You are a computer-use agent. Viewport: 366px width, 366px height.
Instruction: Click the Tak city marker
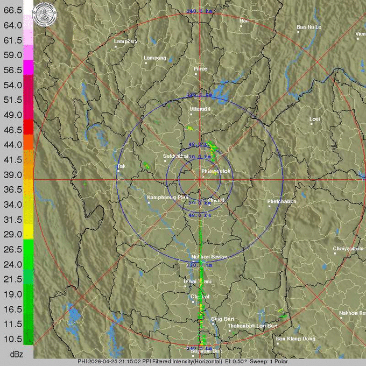[x=117, y=172]
